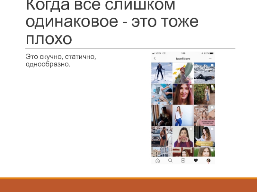The image size is (257, 192).
Task: Open woman in dress by green hedge
Action: (x=204, y=94)
